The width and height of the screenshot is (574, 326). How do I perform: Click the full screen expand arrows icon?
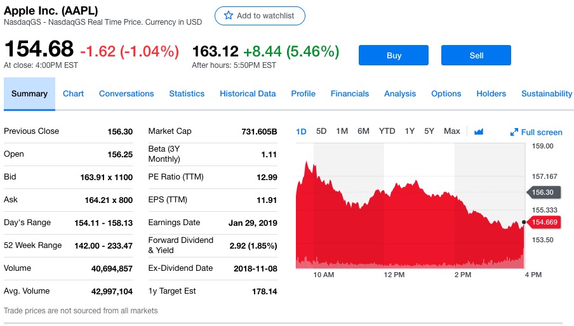(x=514, y=132)
